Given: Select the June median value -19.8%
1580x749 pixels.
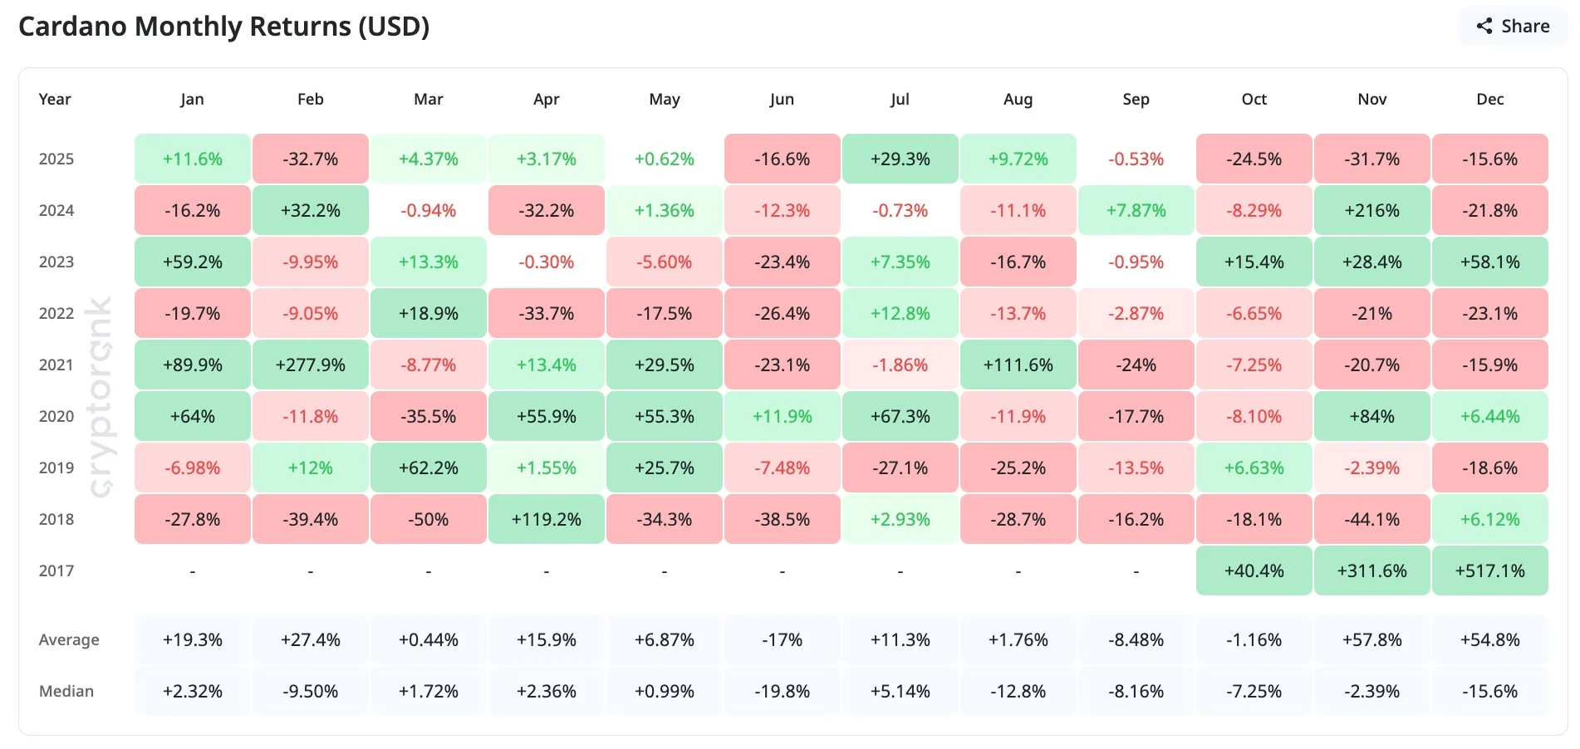Looking at the screenshot, I should 782,691.
